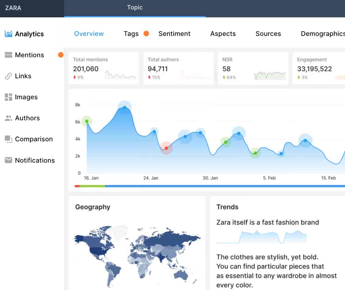Screen dimensions: 345x290
Task: Open the Total authors card
Action: 179,68
